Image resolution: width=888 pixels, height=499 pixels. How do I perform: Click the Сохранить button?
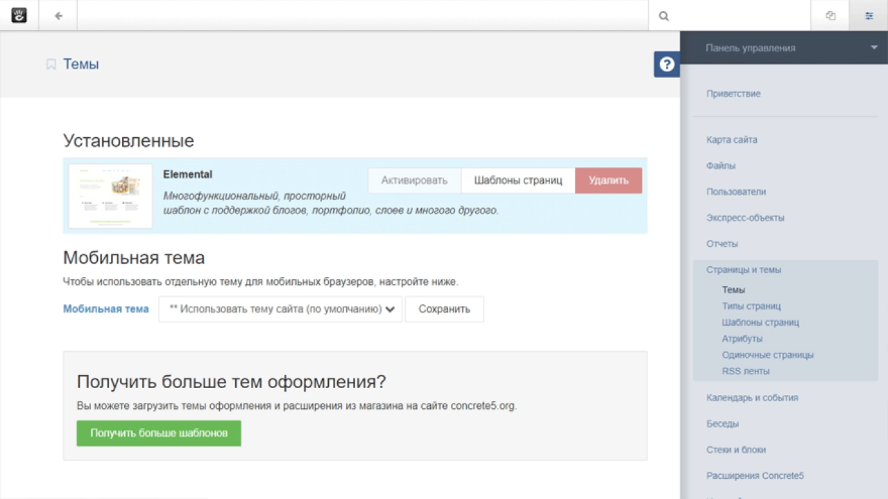pyautogui.click(x=445, y=309)
